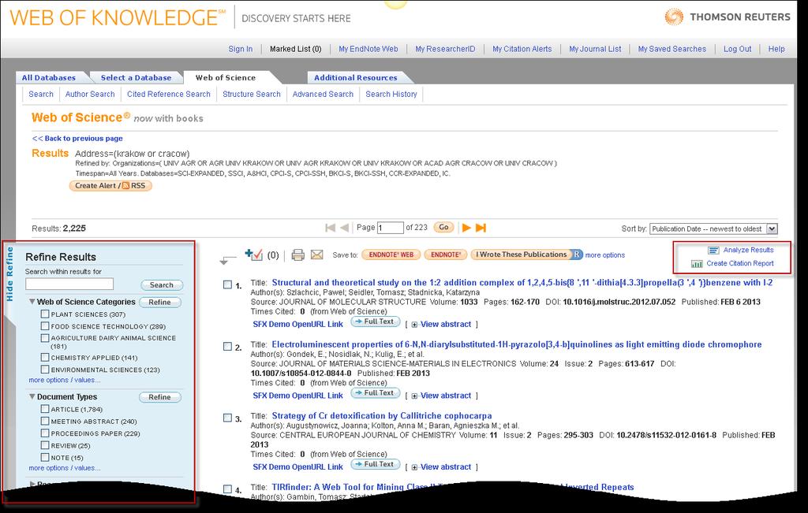Open the Select a Database tab

pos(136,78)
